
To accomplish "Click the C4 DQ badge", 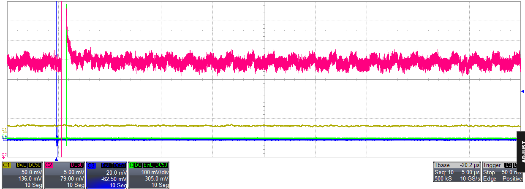I will click(x=138, y=165).
